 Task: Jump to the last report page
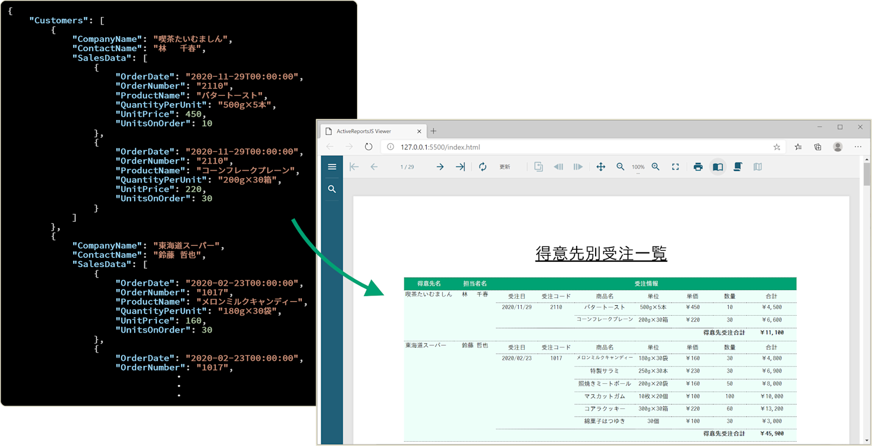461,167
